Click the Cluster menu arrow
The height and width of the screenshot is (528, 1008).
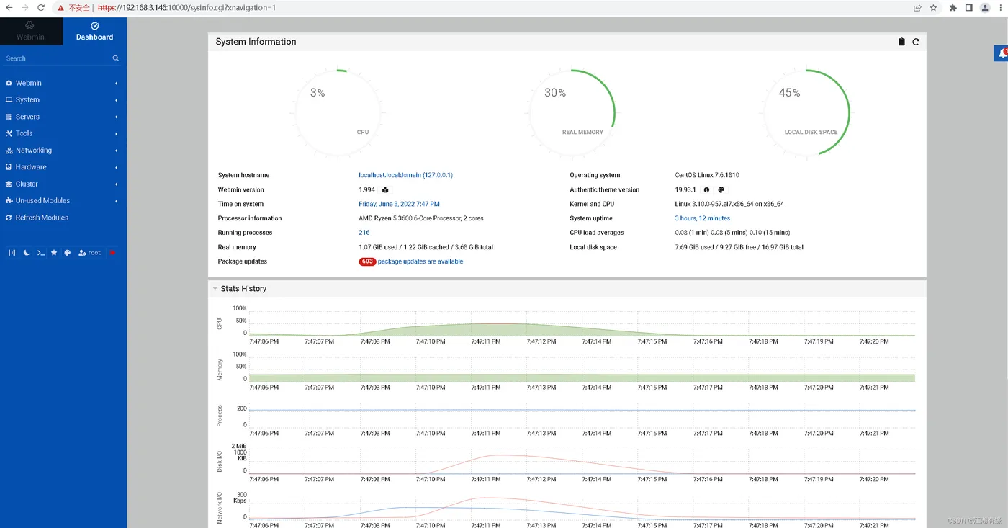pyautogui.click(x=117, y=184)
